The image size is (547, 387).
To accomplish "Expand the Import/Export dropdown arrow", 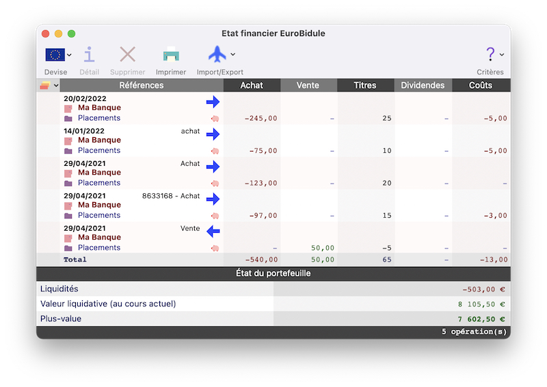I will (232, 55).
